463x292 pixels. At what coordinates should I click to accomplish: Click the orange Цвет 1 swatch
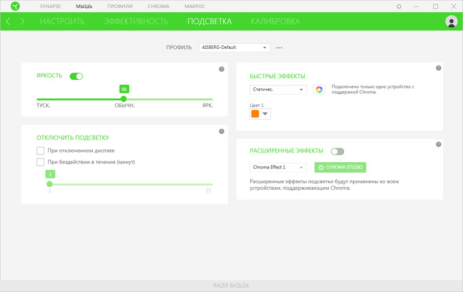(255, 114)
